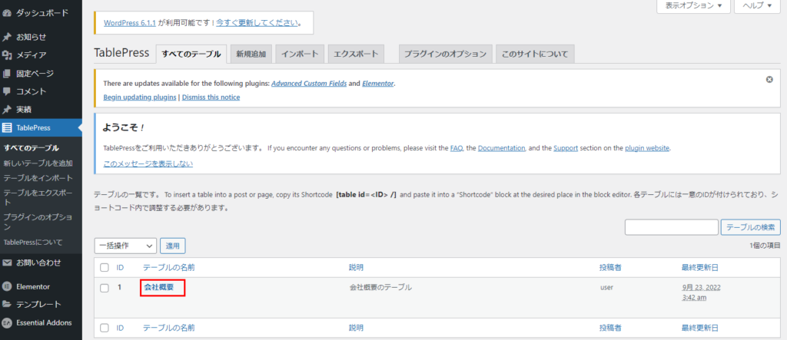This screenshot has height=340, width=787.
Task: Switch to the インポート tab
Action: coord(301,54)
